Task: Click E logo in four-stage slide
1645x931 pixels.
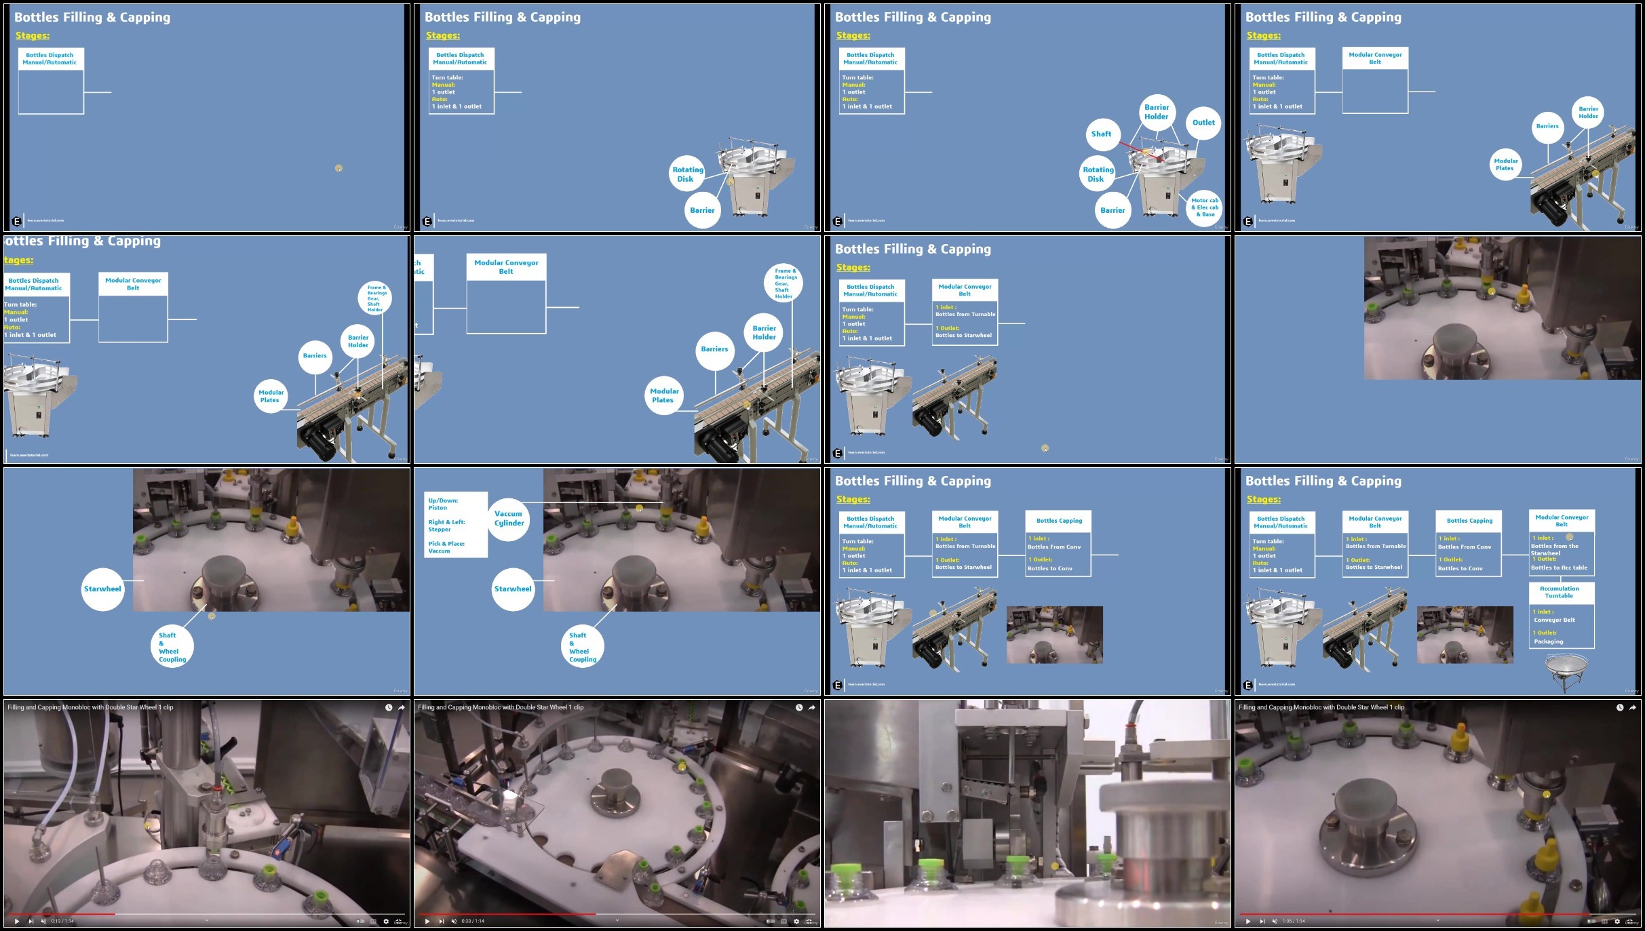Action: pos(1248,685)
